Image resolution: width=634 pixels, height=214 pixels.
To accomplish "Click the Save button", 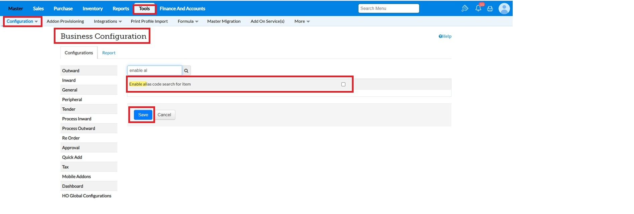I will tap(143, 115).
